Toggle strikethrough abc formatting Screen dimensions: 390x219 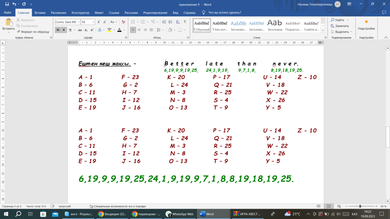point(80,30)
